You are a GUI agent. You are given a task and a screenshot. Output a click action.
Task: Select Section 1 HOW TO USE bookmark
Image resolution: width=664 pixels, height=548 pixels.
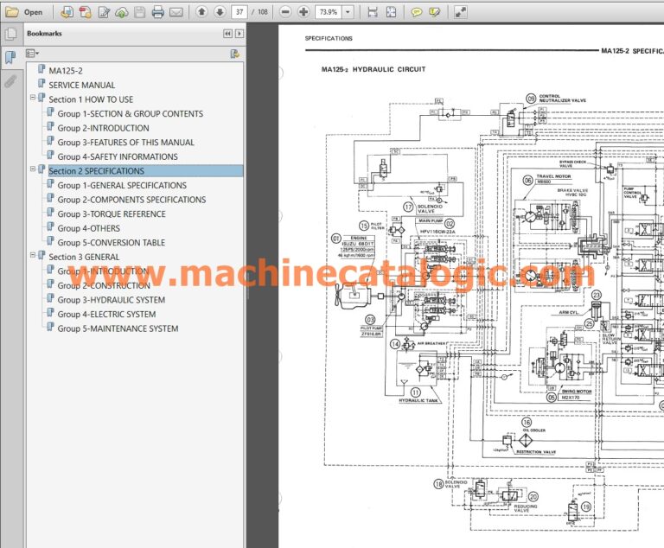tap(91, 99)
